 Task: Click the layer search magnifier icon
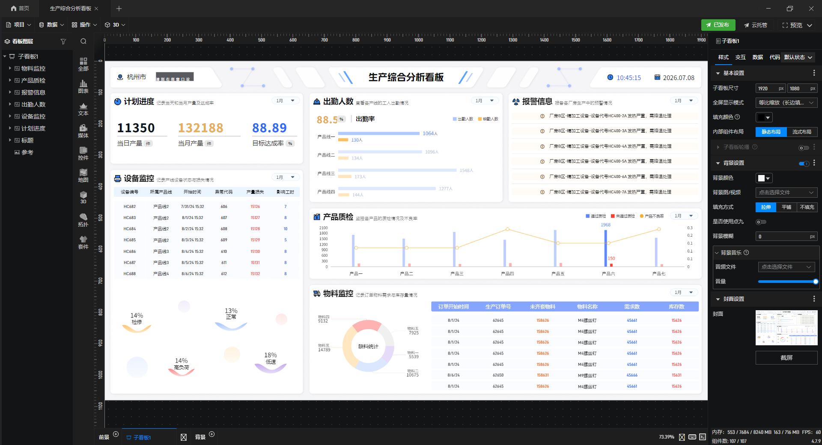tap(83, 42)
